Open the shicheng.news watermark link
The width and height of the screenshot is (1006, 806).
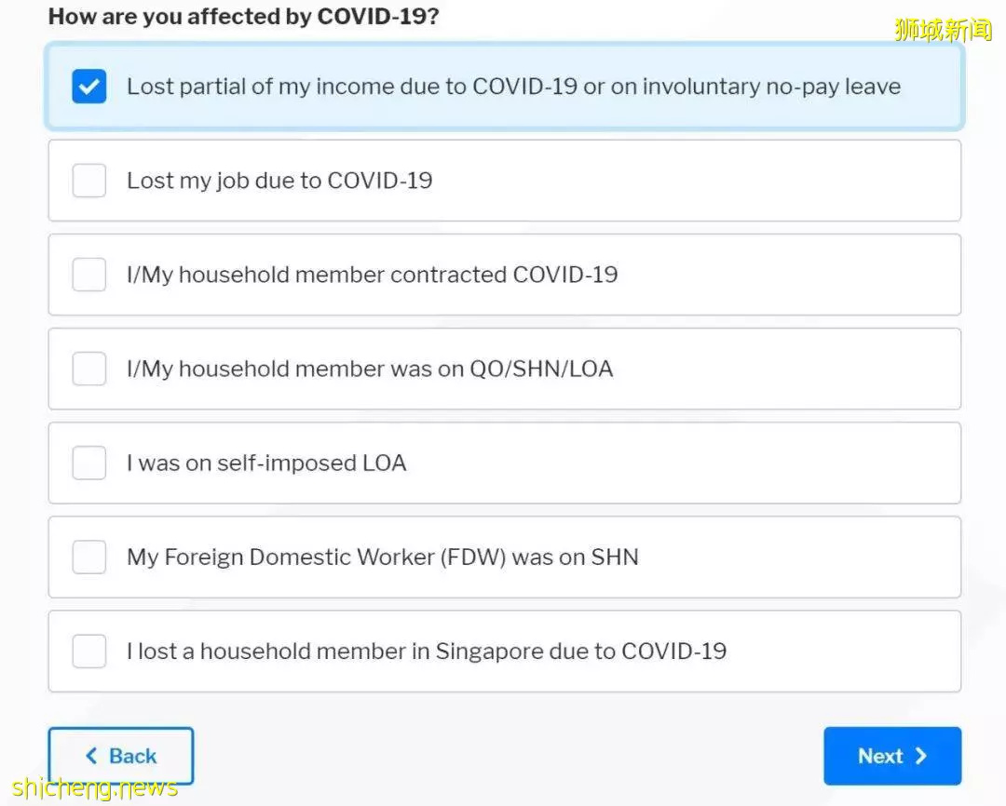coord(94,787)
